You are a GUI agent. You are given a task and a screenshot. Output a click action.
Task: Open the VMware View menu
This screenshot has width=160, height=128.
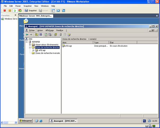[36, 6]
